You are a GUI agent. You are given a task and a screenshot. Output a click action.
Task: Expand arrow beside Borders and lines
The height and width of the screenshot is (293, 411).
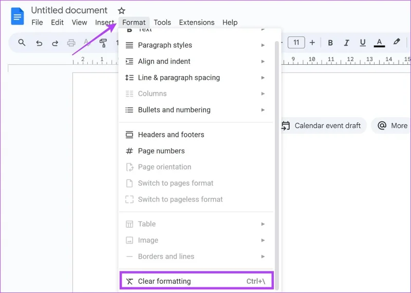pyautogui.click(x=263, y=257)
